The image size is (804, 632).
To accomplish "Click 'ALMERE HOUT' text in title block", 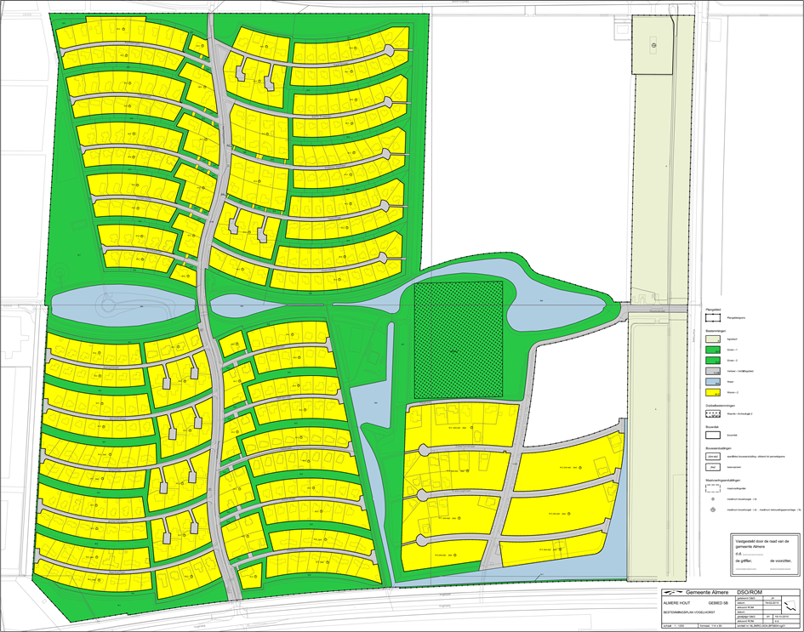I will coord(677,603).
